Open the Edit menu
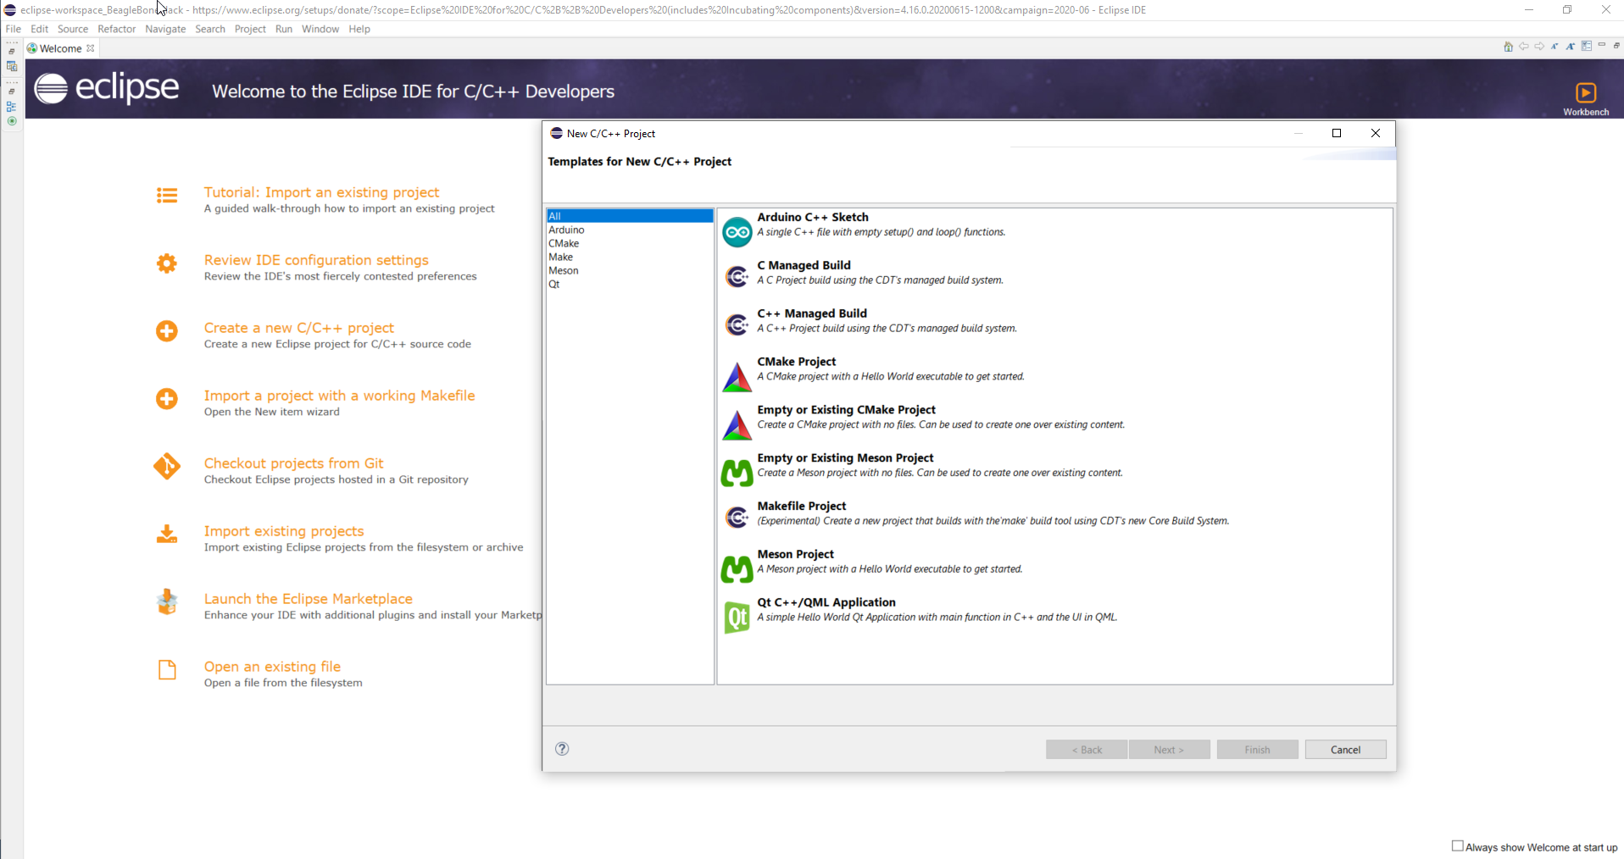The width and height of the screenshot is (1624, 859). 39,29
